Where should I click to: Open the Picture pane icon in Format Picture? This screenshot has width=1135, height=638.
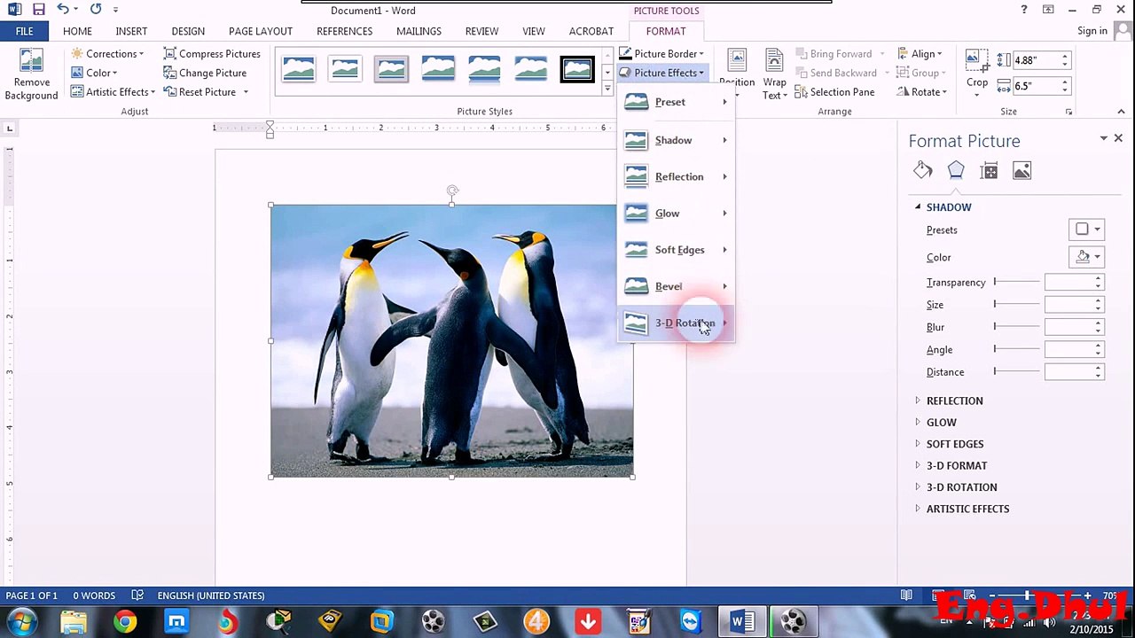pos(1021,170)
